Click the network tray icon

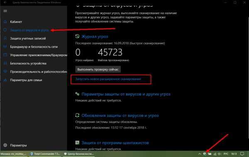point(215,154)
